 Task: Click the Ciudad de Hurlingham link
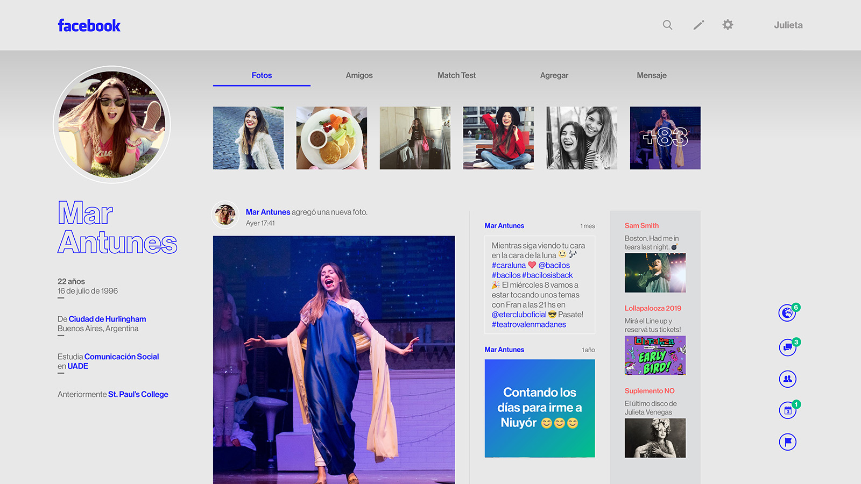click(x=107, y=319)
